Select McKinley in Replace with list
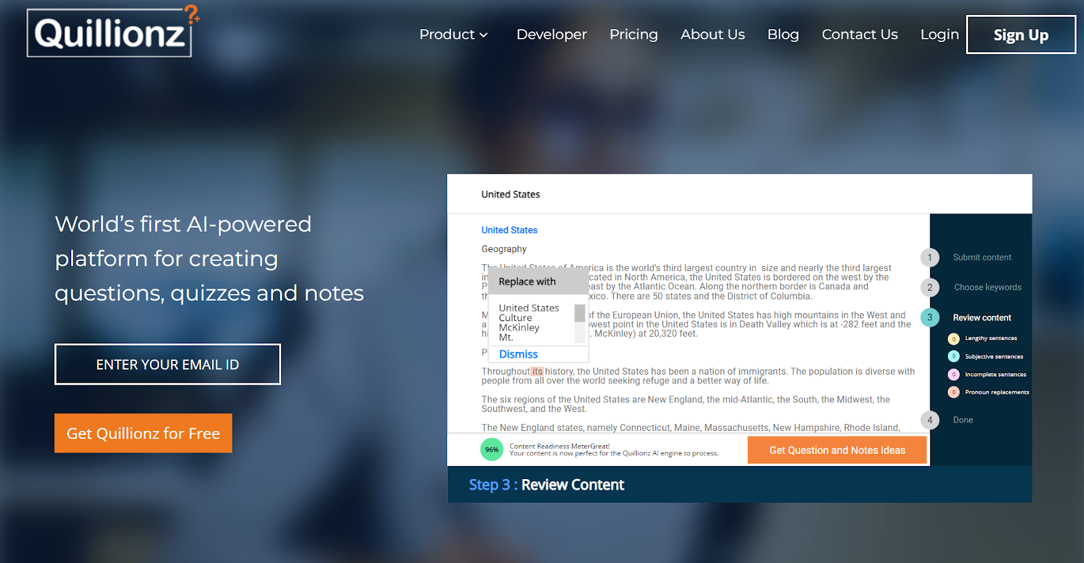Screen dimensions: 1084x563 [519, 327]
